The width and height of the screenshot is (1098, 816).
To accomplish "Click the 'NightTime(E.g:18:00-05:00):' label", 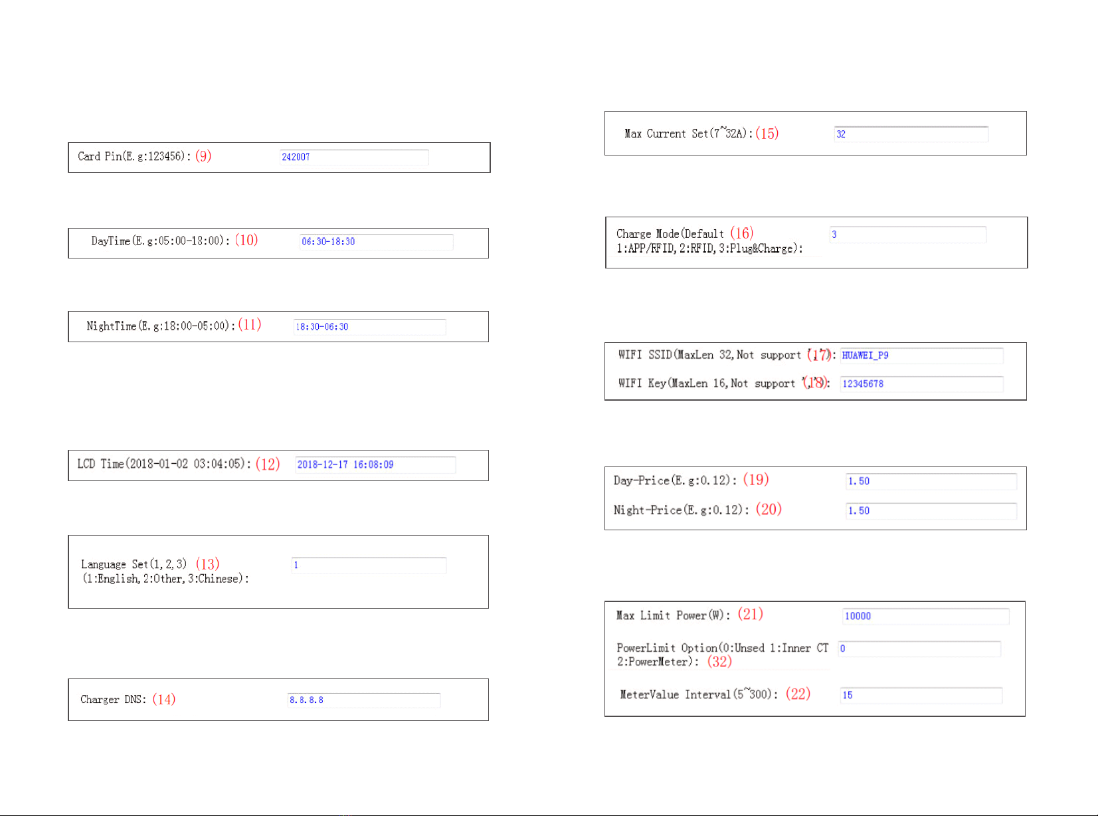I will 161,326.
